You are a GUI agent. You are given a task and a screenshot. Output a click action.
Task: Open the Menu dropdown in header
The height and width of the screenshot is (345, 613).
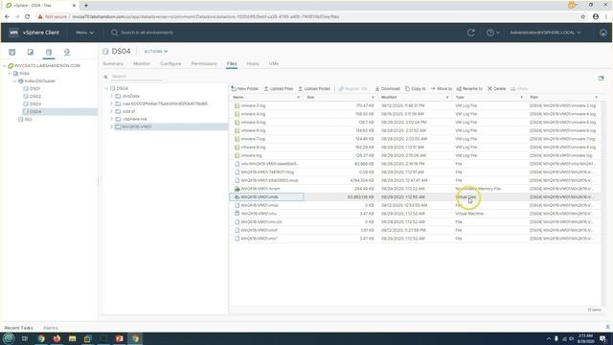click(x=84, y=33)
